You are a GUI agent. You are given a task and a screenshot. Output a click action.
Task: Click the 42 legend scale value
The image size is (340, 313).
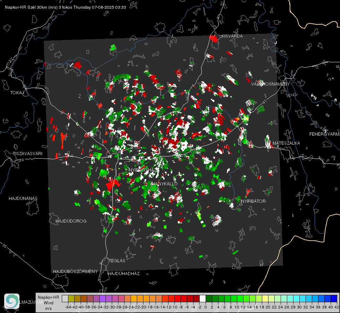coord(337,307)
